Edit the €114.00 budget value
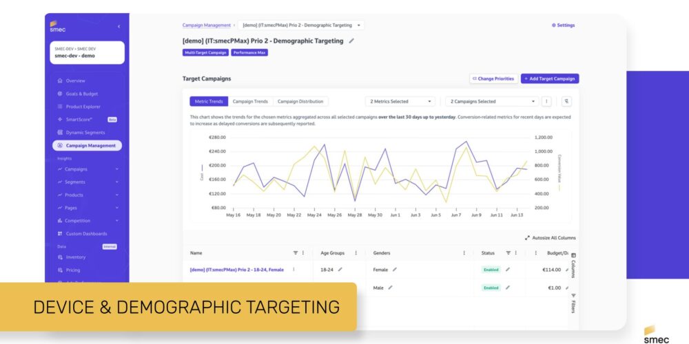Image resolution: width=689 pixels, height=344 pixels. [x=567, y=270]
